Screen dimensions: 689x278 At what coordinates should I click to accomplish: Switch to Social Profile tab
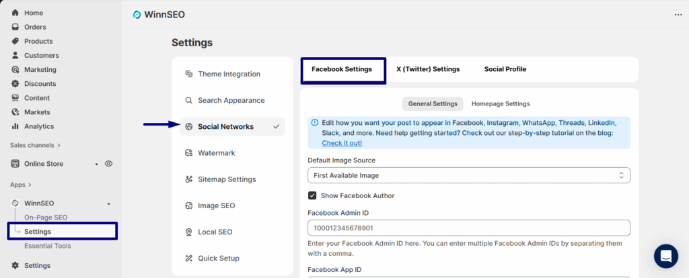coord(505,69)
